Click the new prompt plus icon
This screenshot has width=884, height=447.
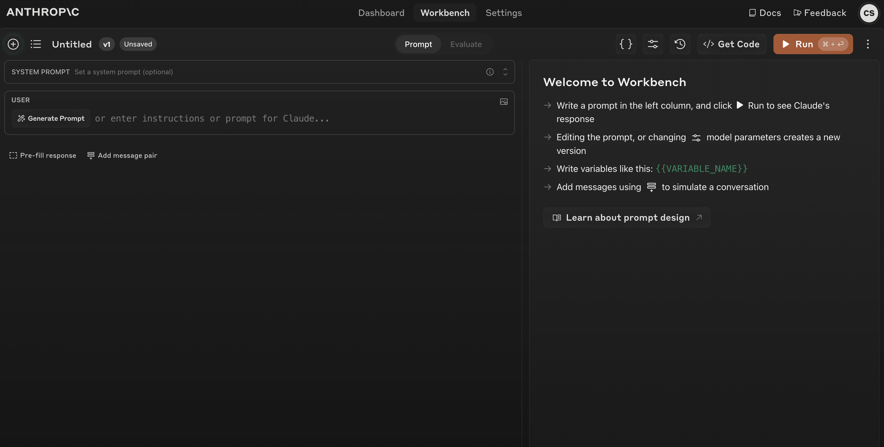click(13, 44)
